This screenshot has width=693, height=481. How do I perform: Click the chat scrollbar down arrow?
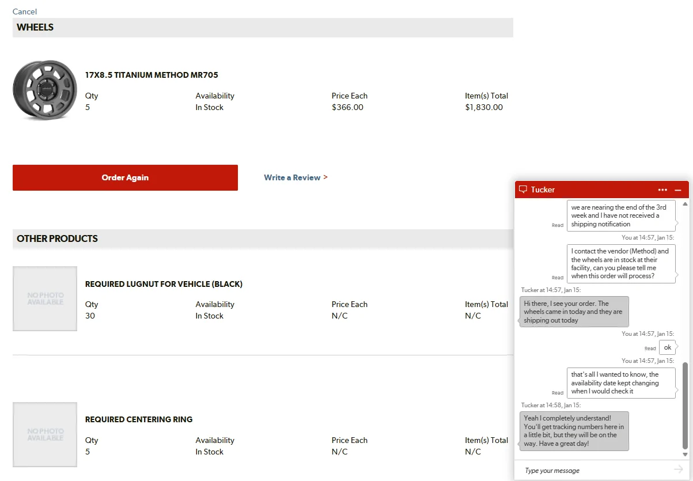click(x=685, y=455)
